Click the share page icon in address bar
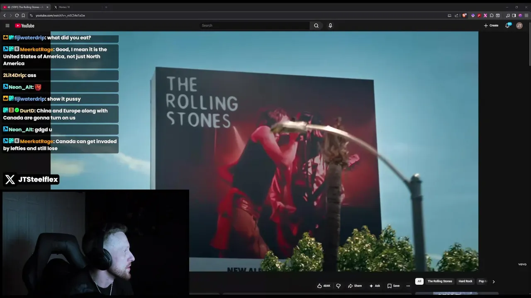531x298 pixels. pos(456,15)
